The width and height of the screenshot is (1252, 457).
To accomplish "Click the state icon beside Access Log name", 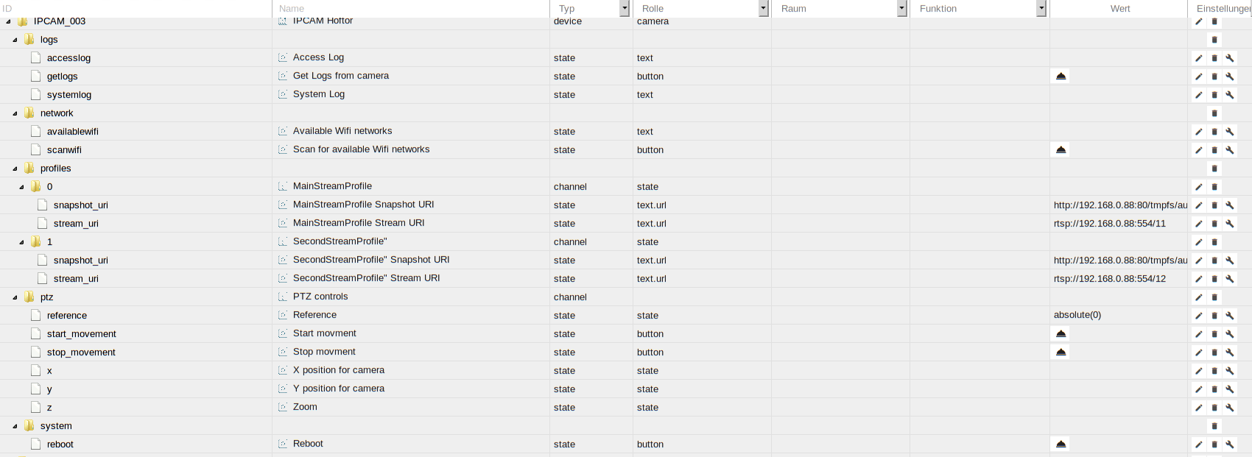I will click(x=282, y=57).
